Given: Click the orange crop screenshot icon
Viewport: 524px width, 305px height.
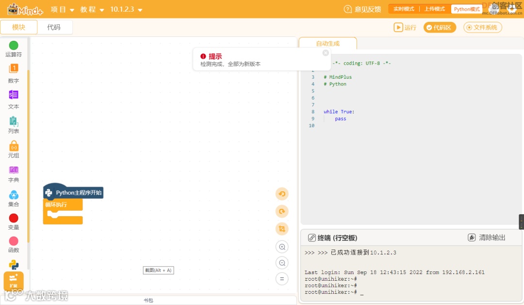Looking at the screenshot, I should pos(282,229).
